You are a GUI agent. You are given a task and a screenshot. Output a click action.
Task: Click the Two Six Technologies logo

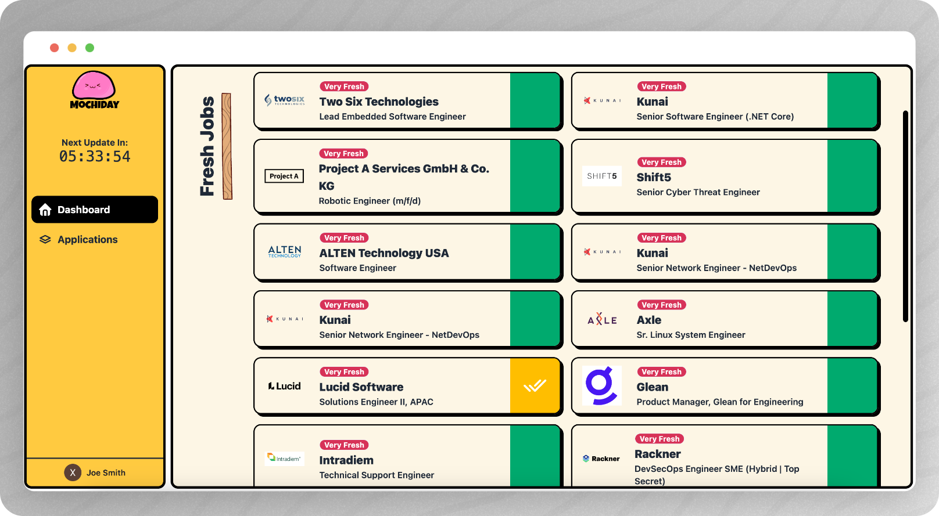(x=285, y=100)
